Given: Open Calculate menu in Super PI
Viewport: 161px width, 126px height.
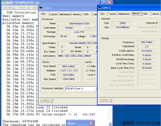Looking at the screenshot, I should point(9,7).
